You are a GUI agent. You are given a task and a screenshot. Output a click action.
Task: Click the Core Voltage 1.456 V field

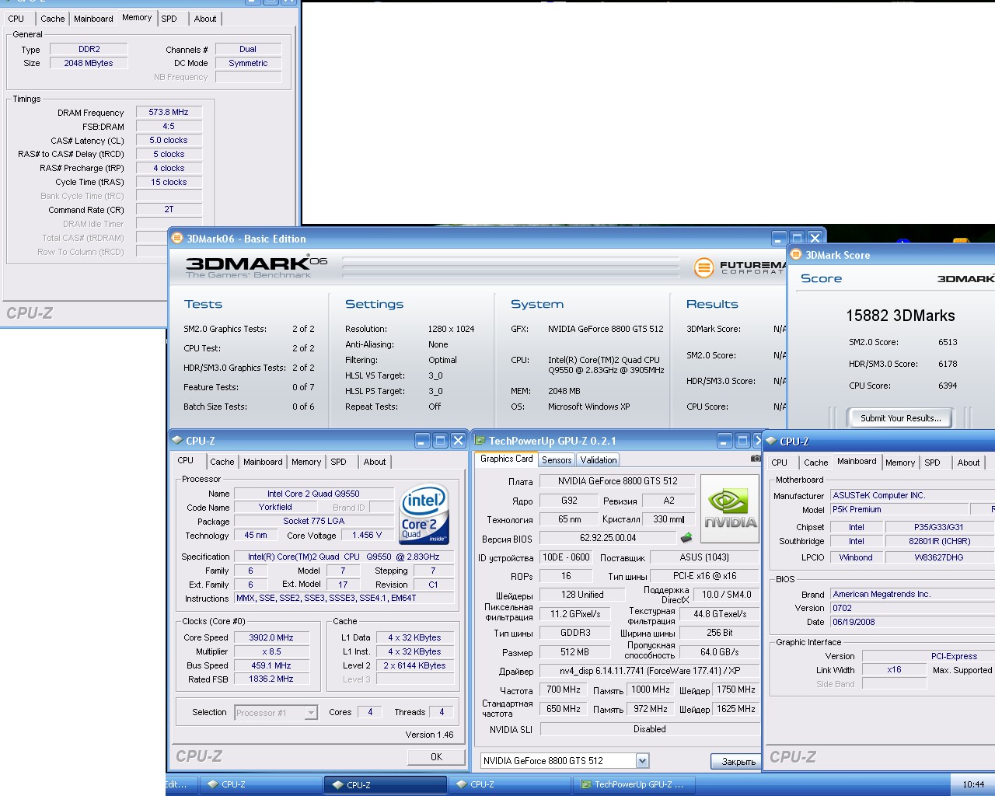tap(367, 535)
